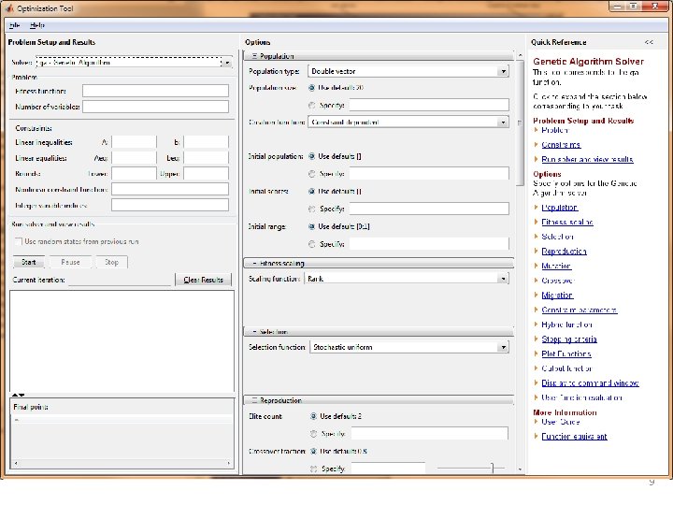The width and height of the screenshot is (673, 505).
Task: Open Reproduction link in Quick Reference
Action: coord(564,252)
